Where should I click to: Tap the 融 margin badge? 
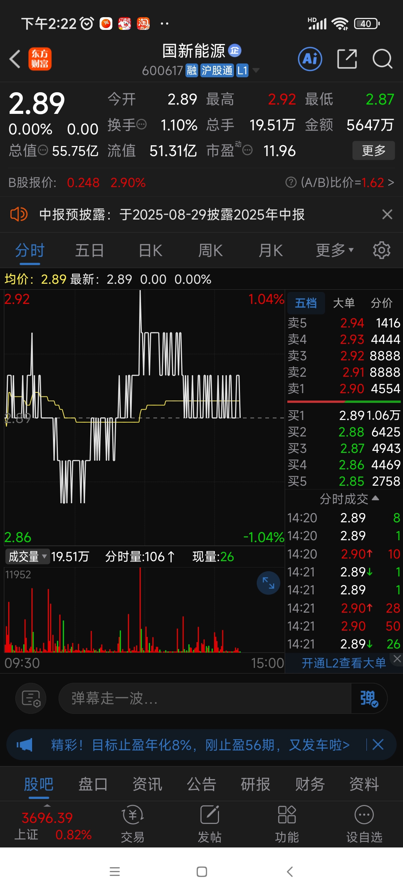[192, 70]
